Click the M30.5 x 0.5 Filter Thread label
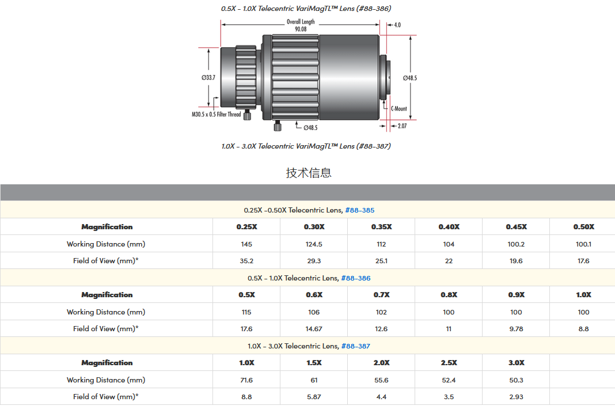Viewport: 615px width, 413px height. tap(217, 115)
